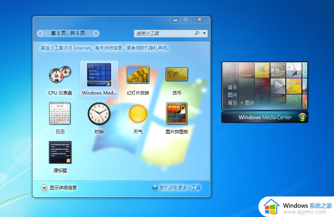This screenshot has width=334, height=217.
Task: Go to the previous gadget page
Action: point(40,33)
